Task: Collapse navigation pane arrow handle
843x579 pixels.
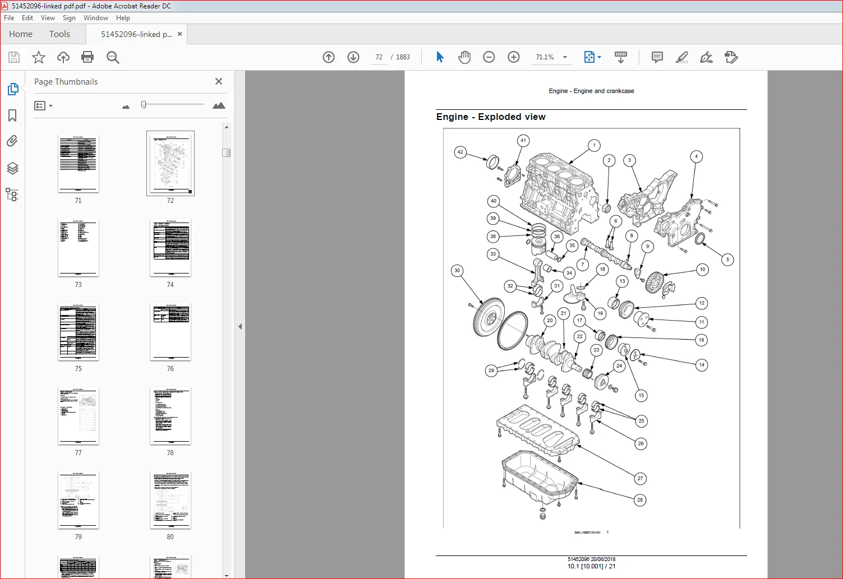Action: [240, 326]
